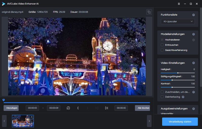The height and width of the screenshot is (129, 202).
Task: Click the end time 00:00:08 field
Action: click(x=54, y=108)
